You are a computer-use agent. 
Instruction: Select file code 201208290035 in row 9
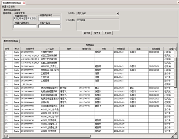(x=30, y=70)
